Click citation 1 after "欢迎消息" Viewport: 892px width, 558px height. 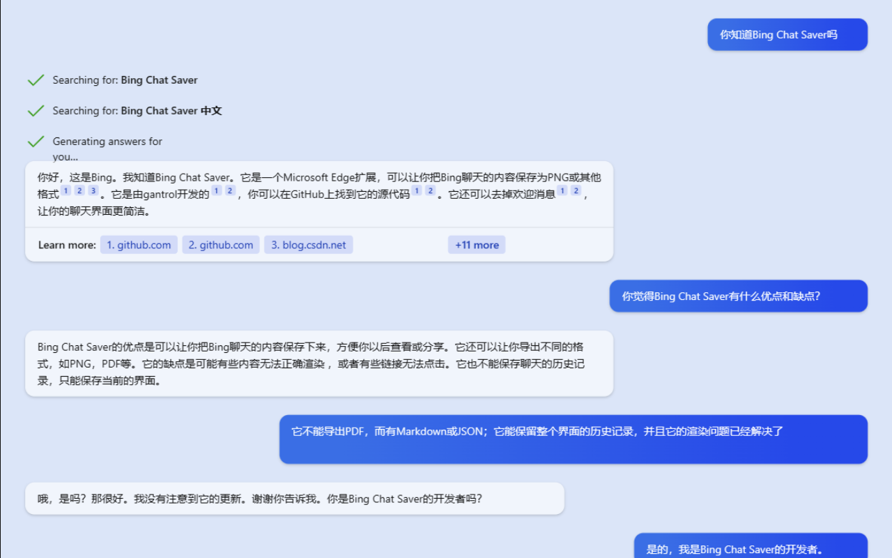[562, 190]
